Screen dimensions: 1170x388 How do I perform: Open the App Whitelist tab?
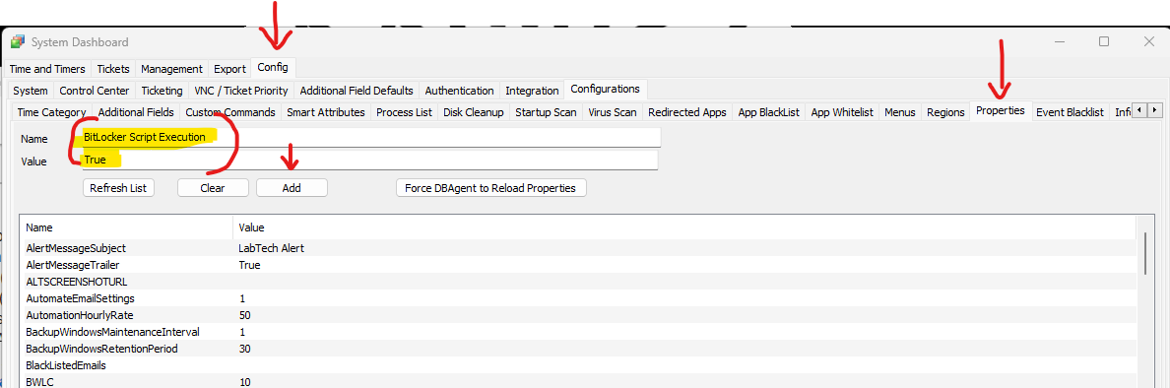(x=842, y=112)
